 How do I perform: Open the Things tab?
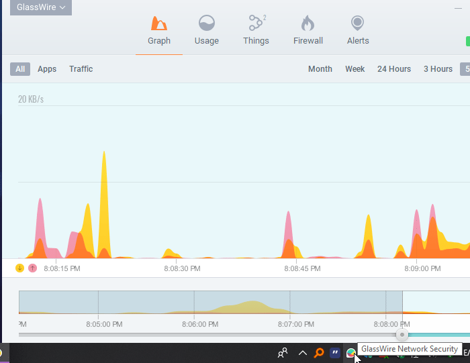coord(256,31)
